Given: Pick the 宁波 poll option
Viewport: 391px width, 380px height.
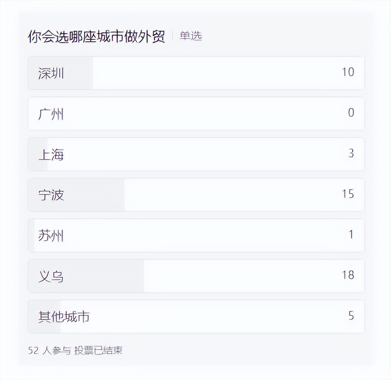Looking at the screenshot, I should click(52, 195).
